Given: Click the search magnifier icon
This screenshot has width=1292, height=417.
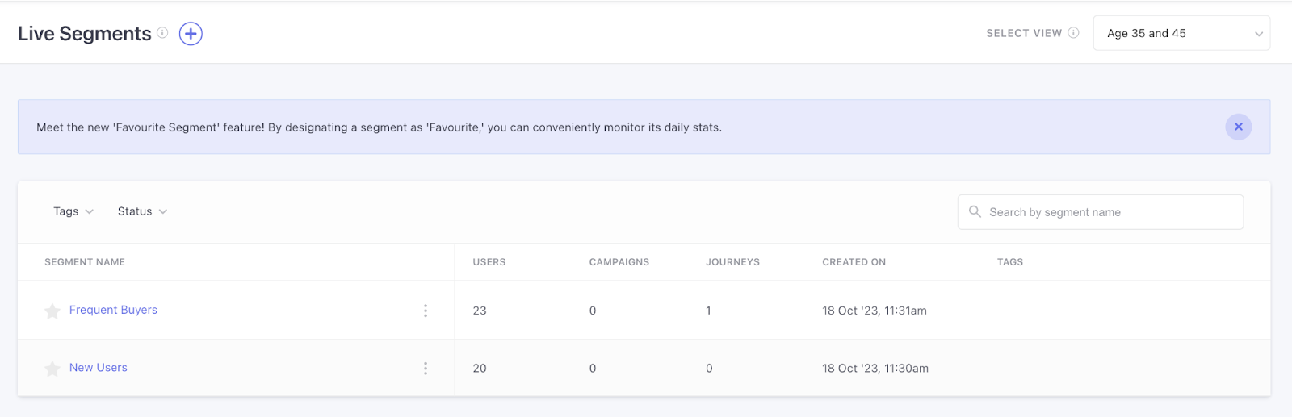Looking at the screenshot, I should point(975,212).
